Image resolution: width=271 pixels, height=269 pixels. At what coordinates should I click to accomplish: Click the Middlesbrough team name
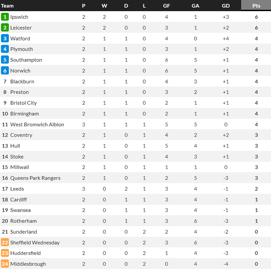[x=28, y=264]
